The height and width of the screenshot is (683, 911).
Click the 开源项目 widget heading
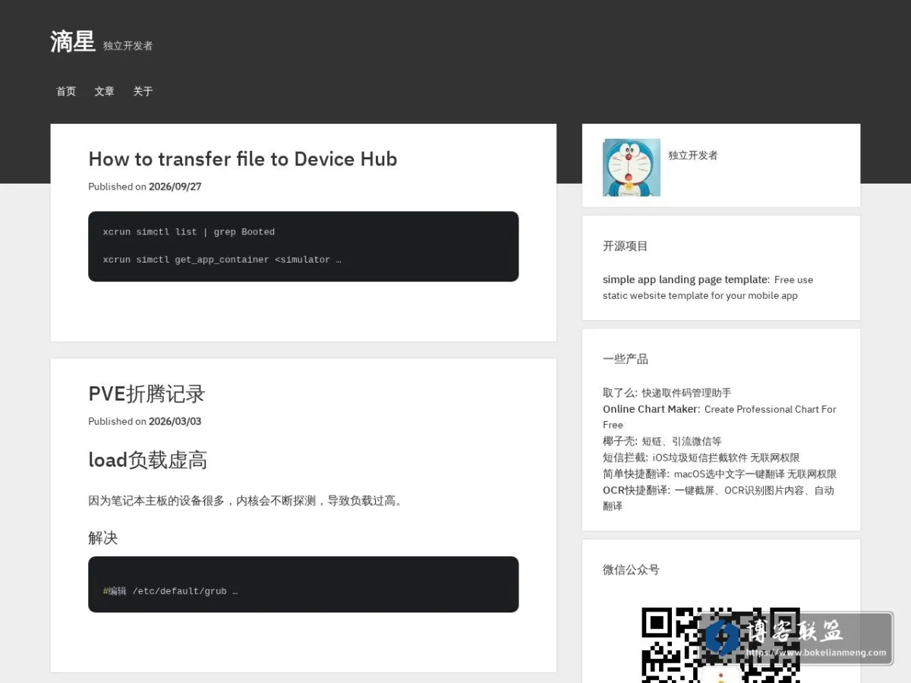click(626, 246)
